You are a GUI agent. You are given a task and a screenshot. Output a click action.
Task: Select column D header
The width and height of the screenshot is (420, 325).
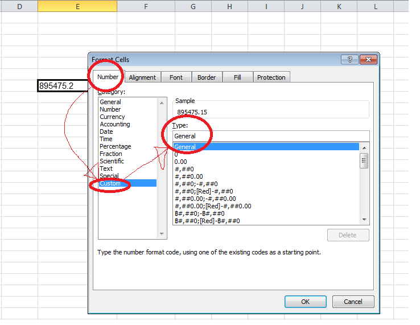(19, 6)
